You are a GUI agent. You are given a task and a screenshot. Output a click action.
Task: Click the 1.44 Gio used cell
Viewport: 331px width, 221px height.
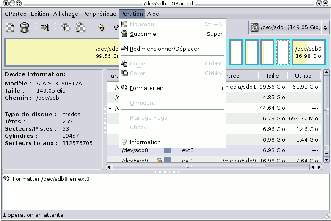307,139
